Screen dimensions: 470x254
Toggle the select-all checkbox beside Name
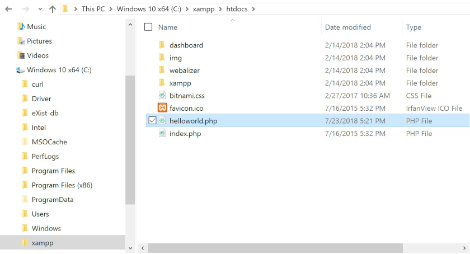coord(148,27)
